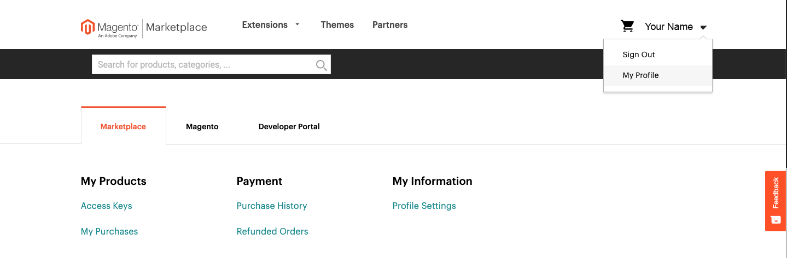Click Extensions in the top navigation

click(x=265, y=25)
